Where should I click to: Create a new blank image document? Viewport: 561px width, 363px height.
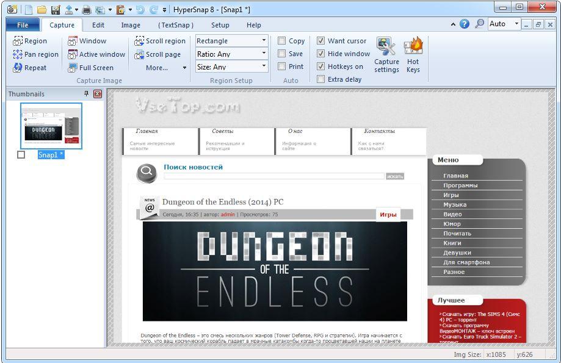[x=29, y=10]
